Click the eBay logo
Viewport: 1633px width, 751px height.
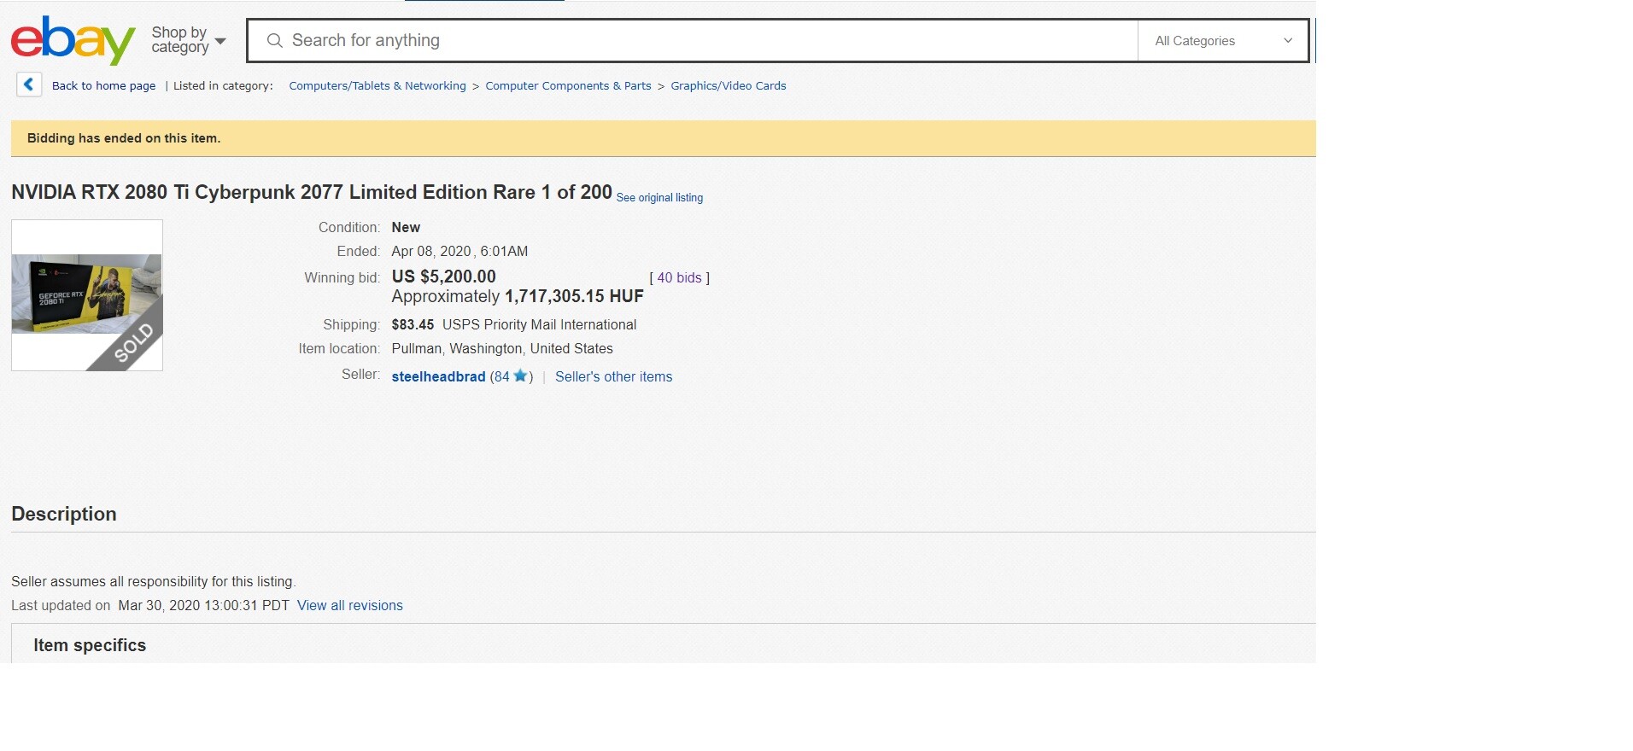pos(73,40)
